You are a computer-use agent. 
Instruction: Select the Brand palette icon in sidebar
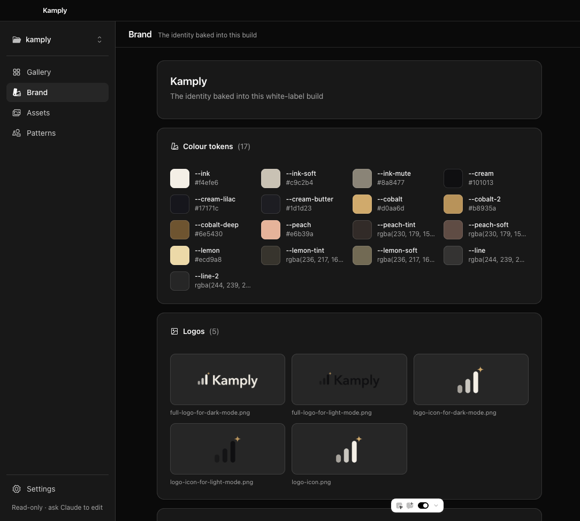(17, 92)
